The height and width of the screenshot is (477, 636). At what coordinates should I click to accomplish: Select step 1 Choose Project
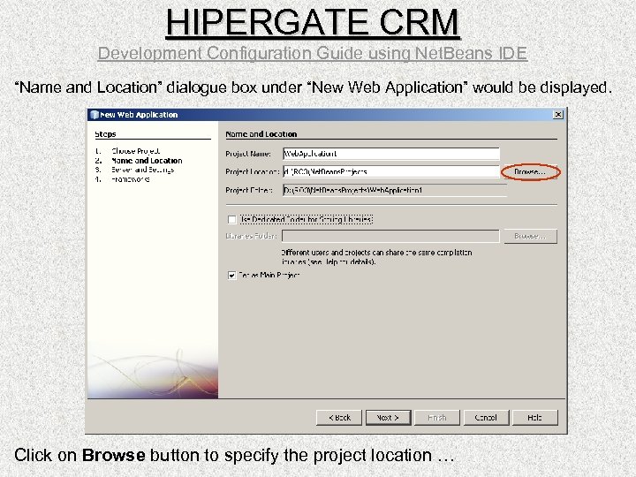[x=135, y=151]
